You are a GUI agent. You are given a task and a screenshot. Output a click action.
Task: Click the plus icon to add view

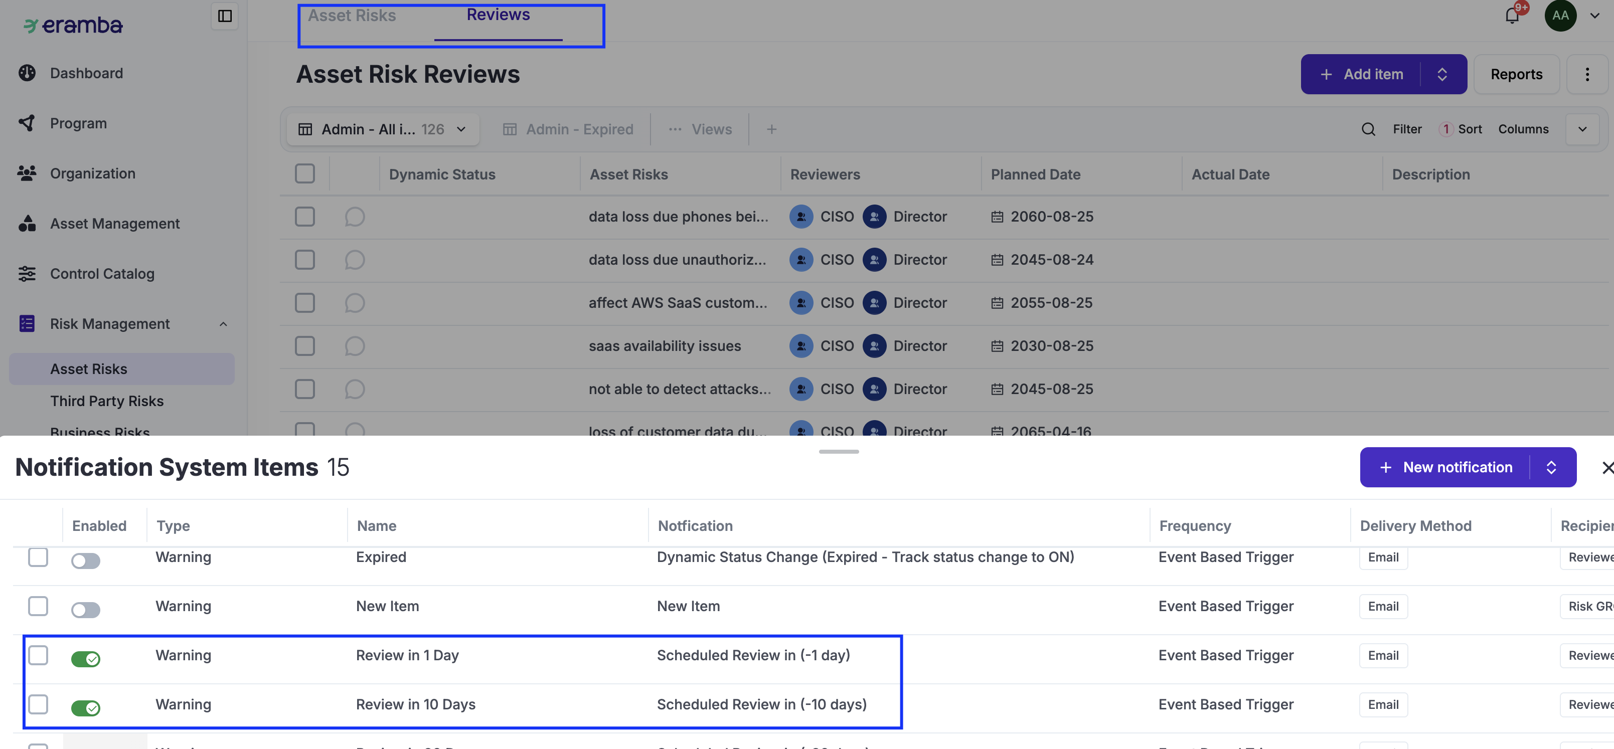[771, 129]
